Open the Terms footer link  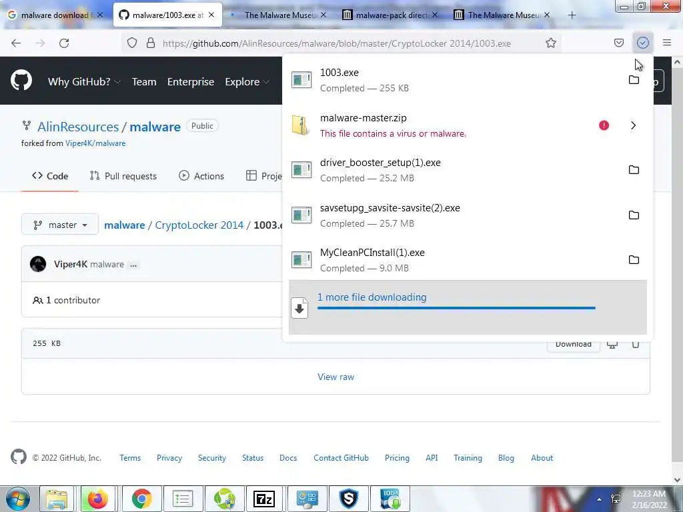click(130, 457)
